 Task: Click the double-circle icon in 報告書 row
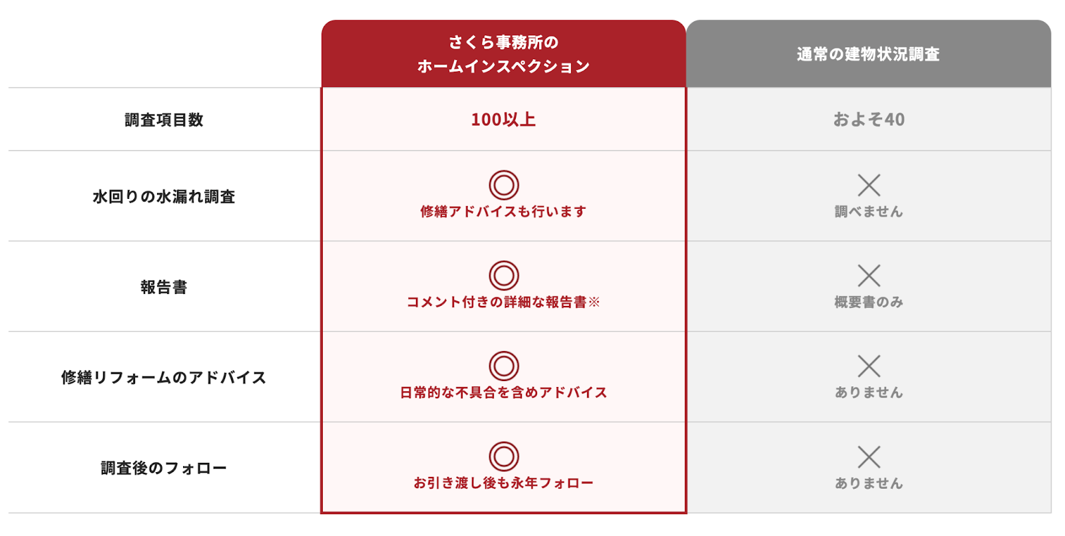504,275
